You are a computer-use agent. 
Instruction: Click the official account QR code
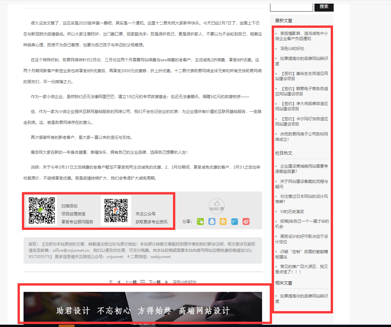[116, 210]
